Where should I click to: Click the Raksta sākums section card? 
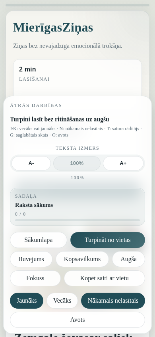pyautogui.click(x=77, y=207)
